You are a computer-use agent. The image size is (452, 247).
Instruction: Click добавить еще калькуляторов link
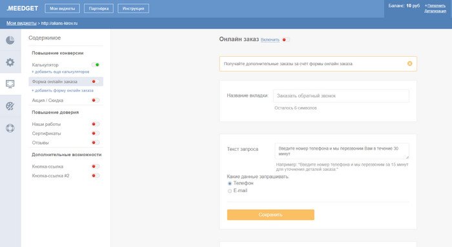(x=61, y=72)
